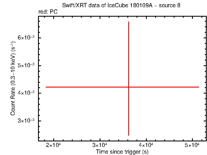Click the y-axis tick label 3×10⁻³
Viewport: 207px width, 155px height.
[x=26, y=121]
